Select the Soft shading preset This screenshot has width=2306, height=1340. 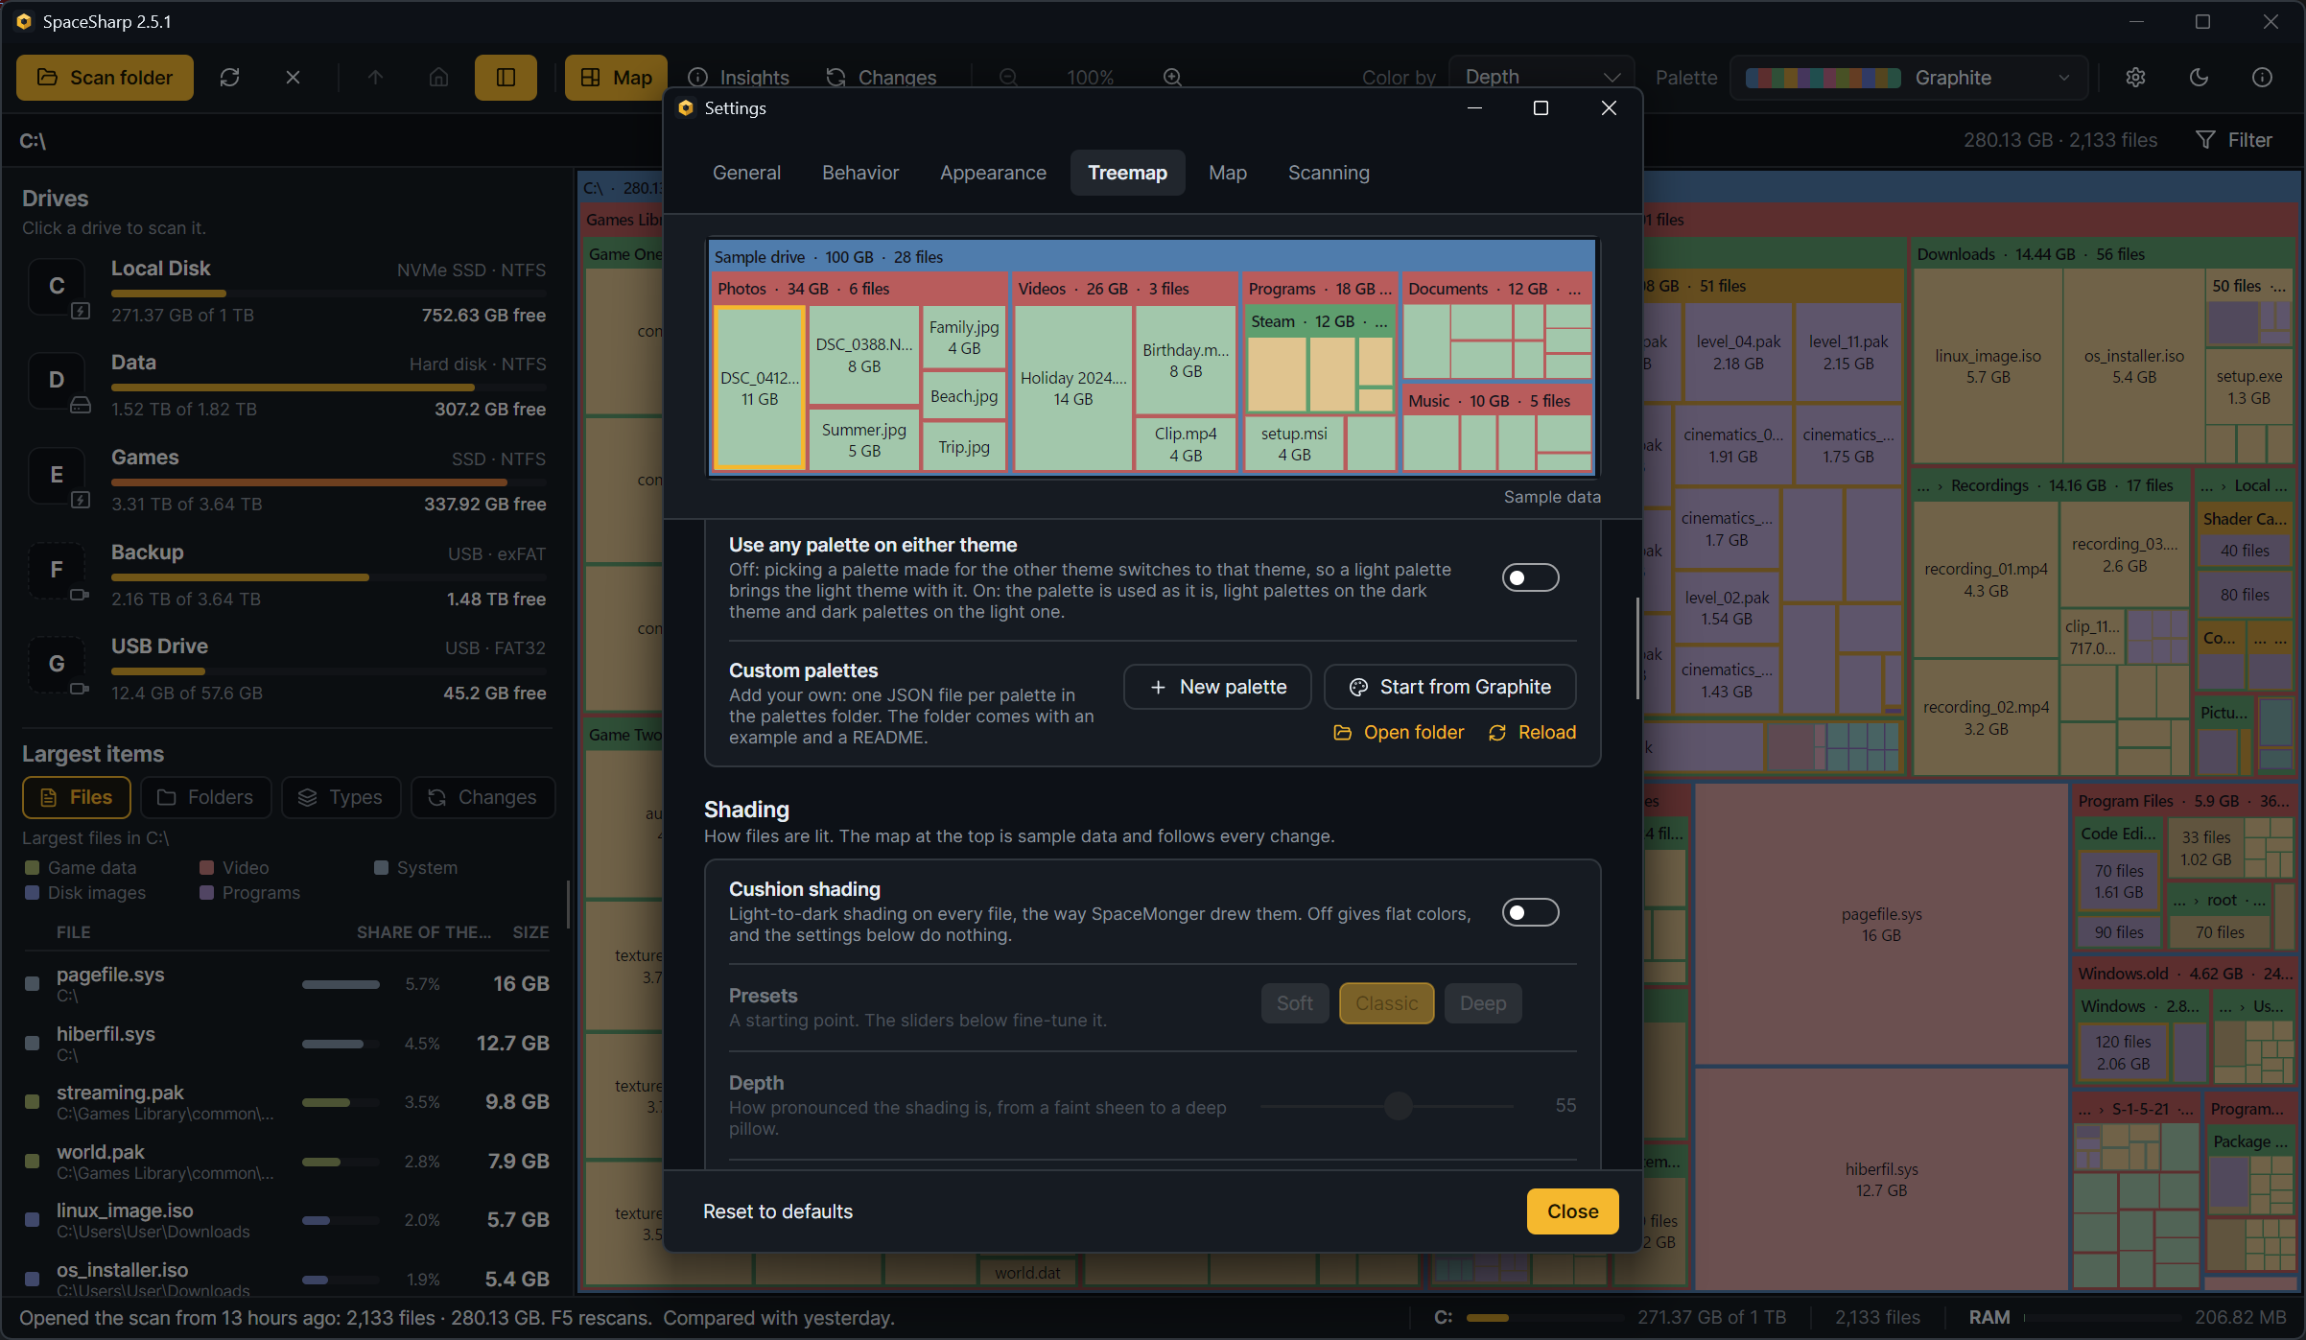(x=1295, y=1003)
